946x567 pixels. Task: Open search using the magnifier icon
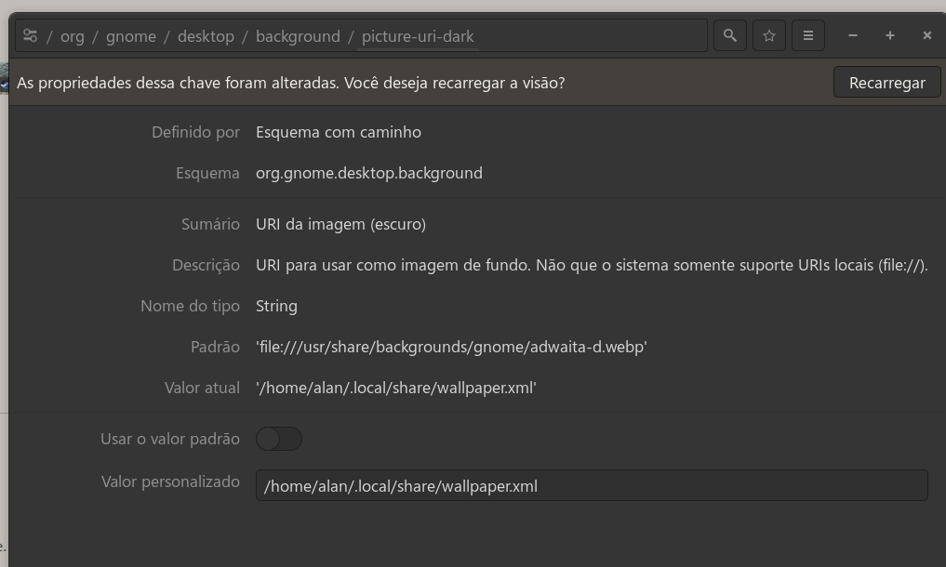click(x=729, y=35)
